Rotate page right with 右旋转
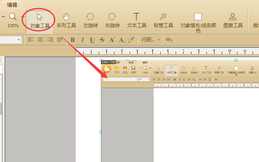 (x=113, y=21)
